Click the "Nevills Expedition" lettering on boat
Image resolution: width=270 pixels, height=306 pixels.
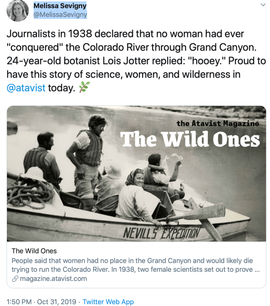[161, 232]
